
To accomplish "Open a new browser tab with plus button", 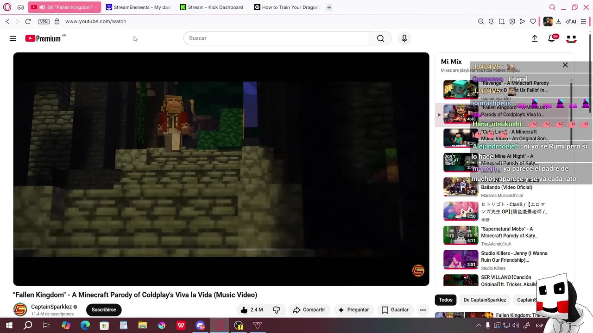I will [x=329, y=7].
